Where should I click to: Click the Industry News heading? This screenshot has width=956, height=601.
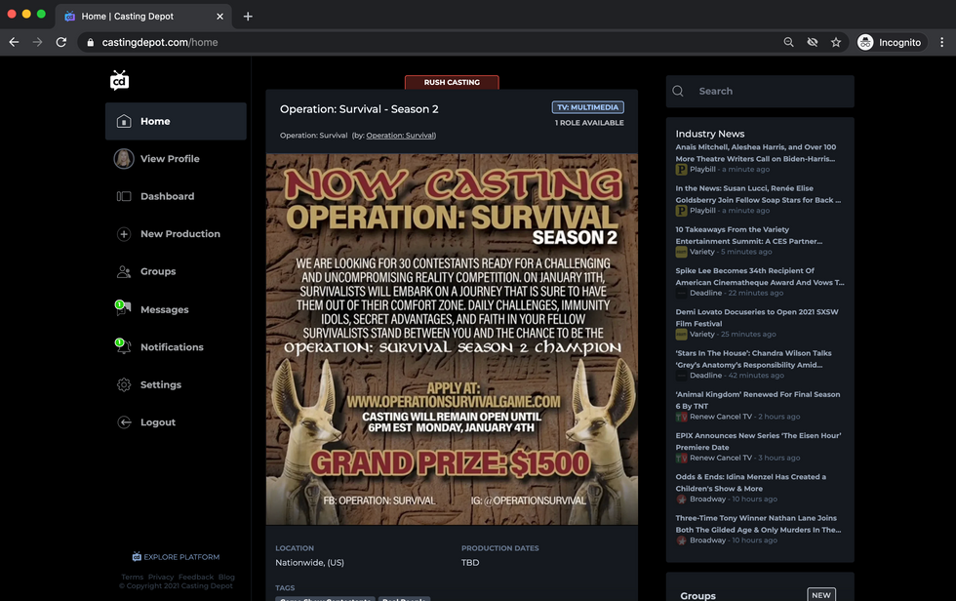coord(710,134)
